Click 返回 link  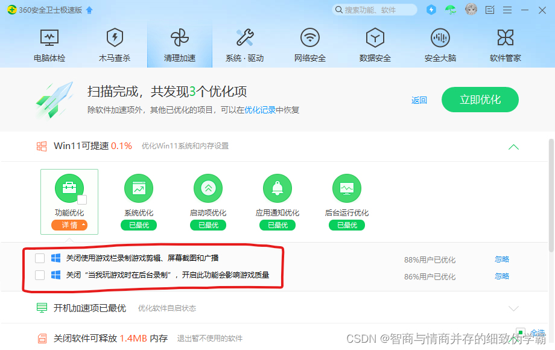[x=419, y=101]
